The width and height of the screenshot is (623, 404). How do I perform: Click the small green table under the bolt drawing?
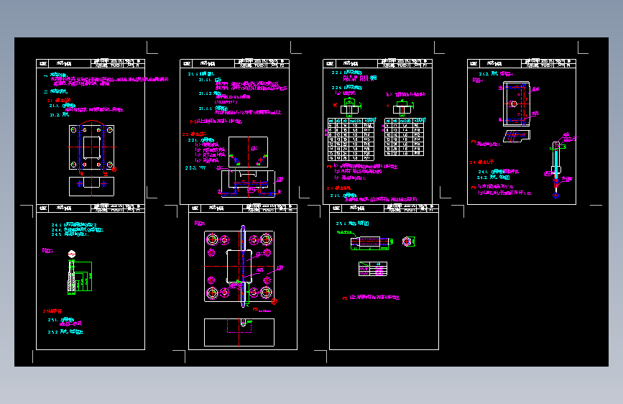coord(373,269)
